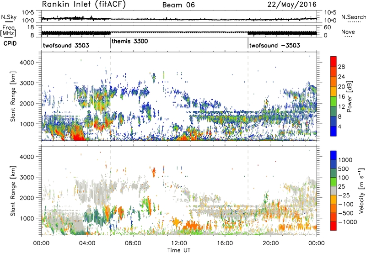Click the "N.Sky" legend label
This screenshot has width=366, height=253.
click(9, 17)
